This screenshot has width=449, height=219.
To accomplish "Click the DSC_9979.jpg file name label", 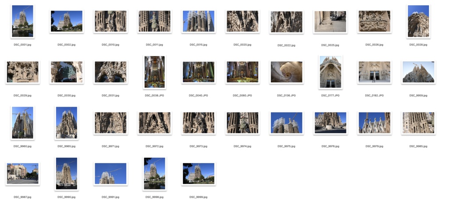I will (374, 146).
